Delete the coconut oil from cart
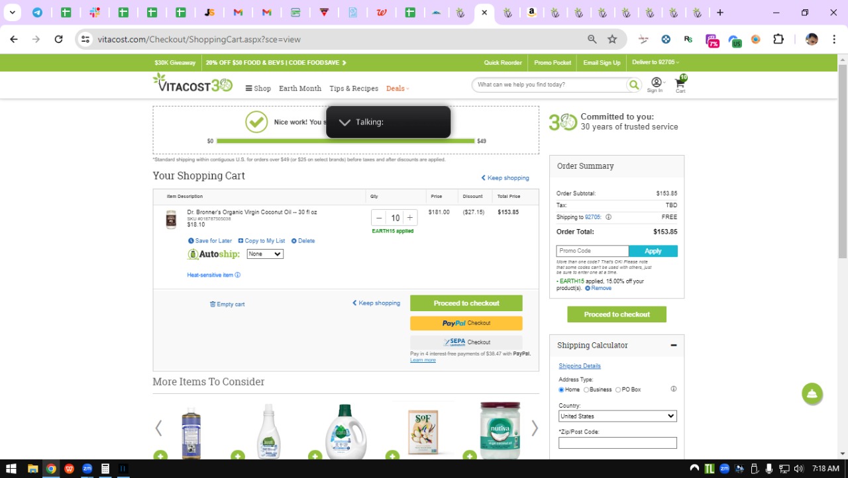 (x=303, y=241)
